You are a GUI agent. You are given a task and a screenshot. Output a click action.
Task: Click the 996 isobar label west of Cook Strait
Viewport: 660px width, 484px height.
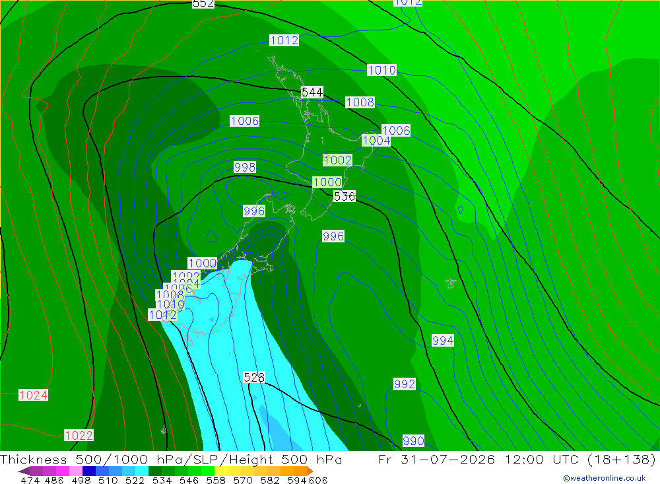254,211
